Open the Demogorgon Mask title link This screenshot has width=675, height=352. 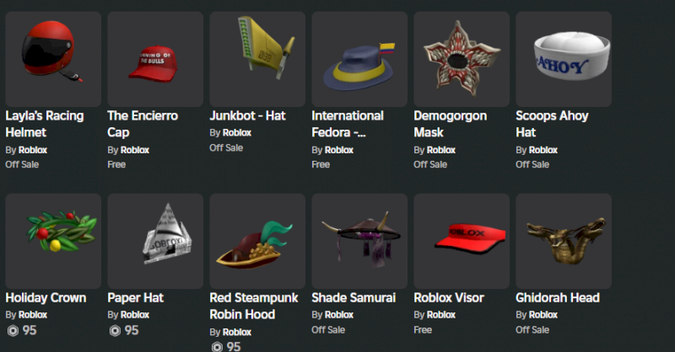(451, 124)
